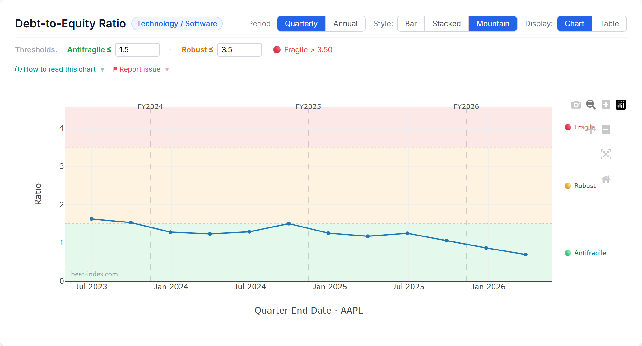Select the Mountain chart style
The width and height of the screenshot is (642, 346).
pos(493,24)
